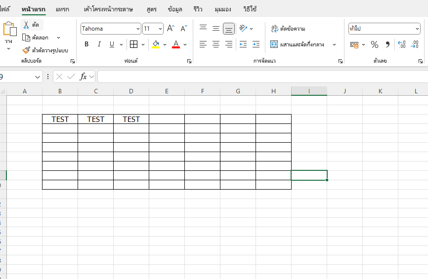The height and width of the screenshot is (279, 428).
Task: Toggle Italic formatting
Action: [x=99, y=44]
